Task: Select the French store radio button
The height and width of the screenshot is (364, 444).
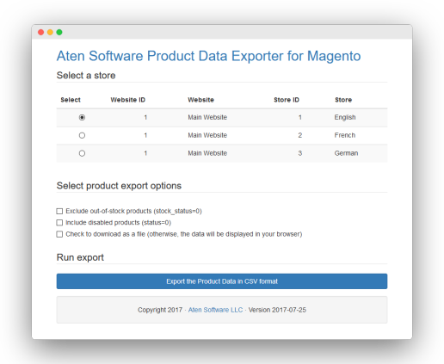Action: coord(82,135)
